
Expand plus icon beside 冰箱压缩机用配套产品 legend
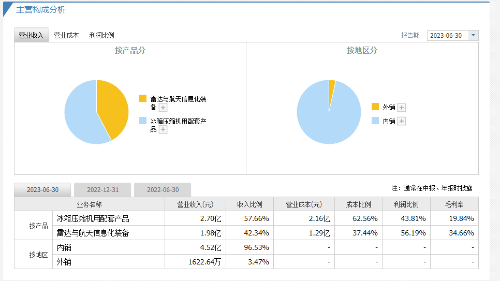[163, 130]
